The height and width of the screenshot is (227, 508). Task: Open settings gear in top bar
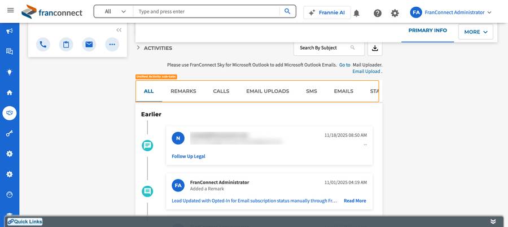[395, 13]
